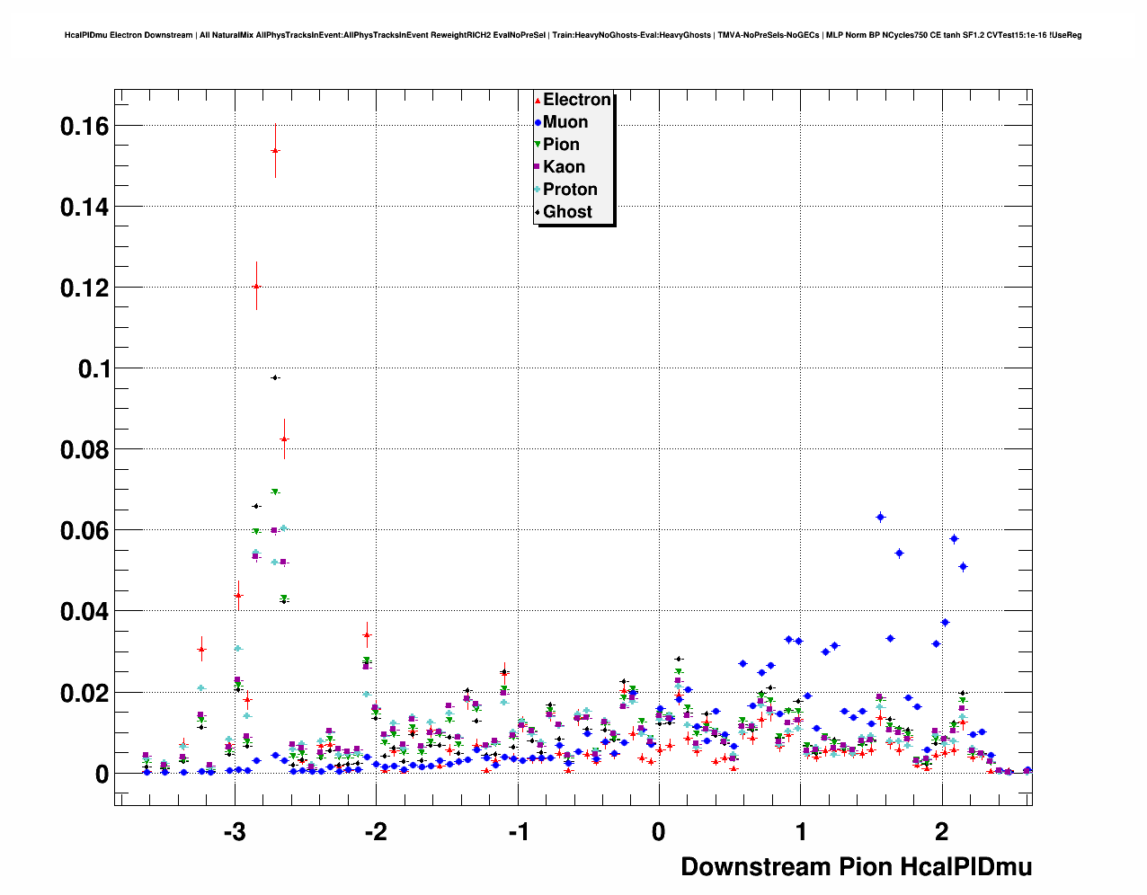Viewport: 1147px width, 895px height.
Task: Click the y-axis label 0.04
Action: [x=84, y=612]
